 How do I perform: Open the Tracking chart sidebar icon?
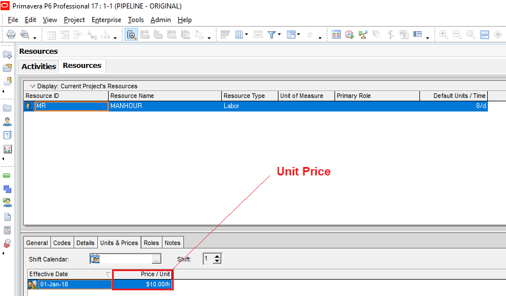tap(7, 149)
